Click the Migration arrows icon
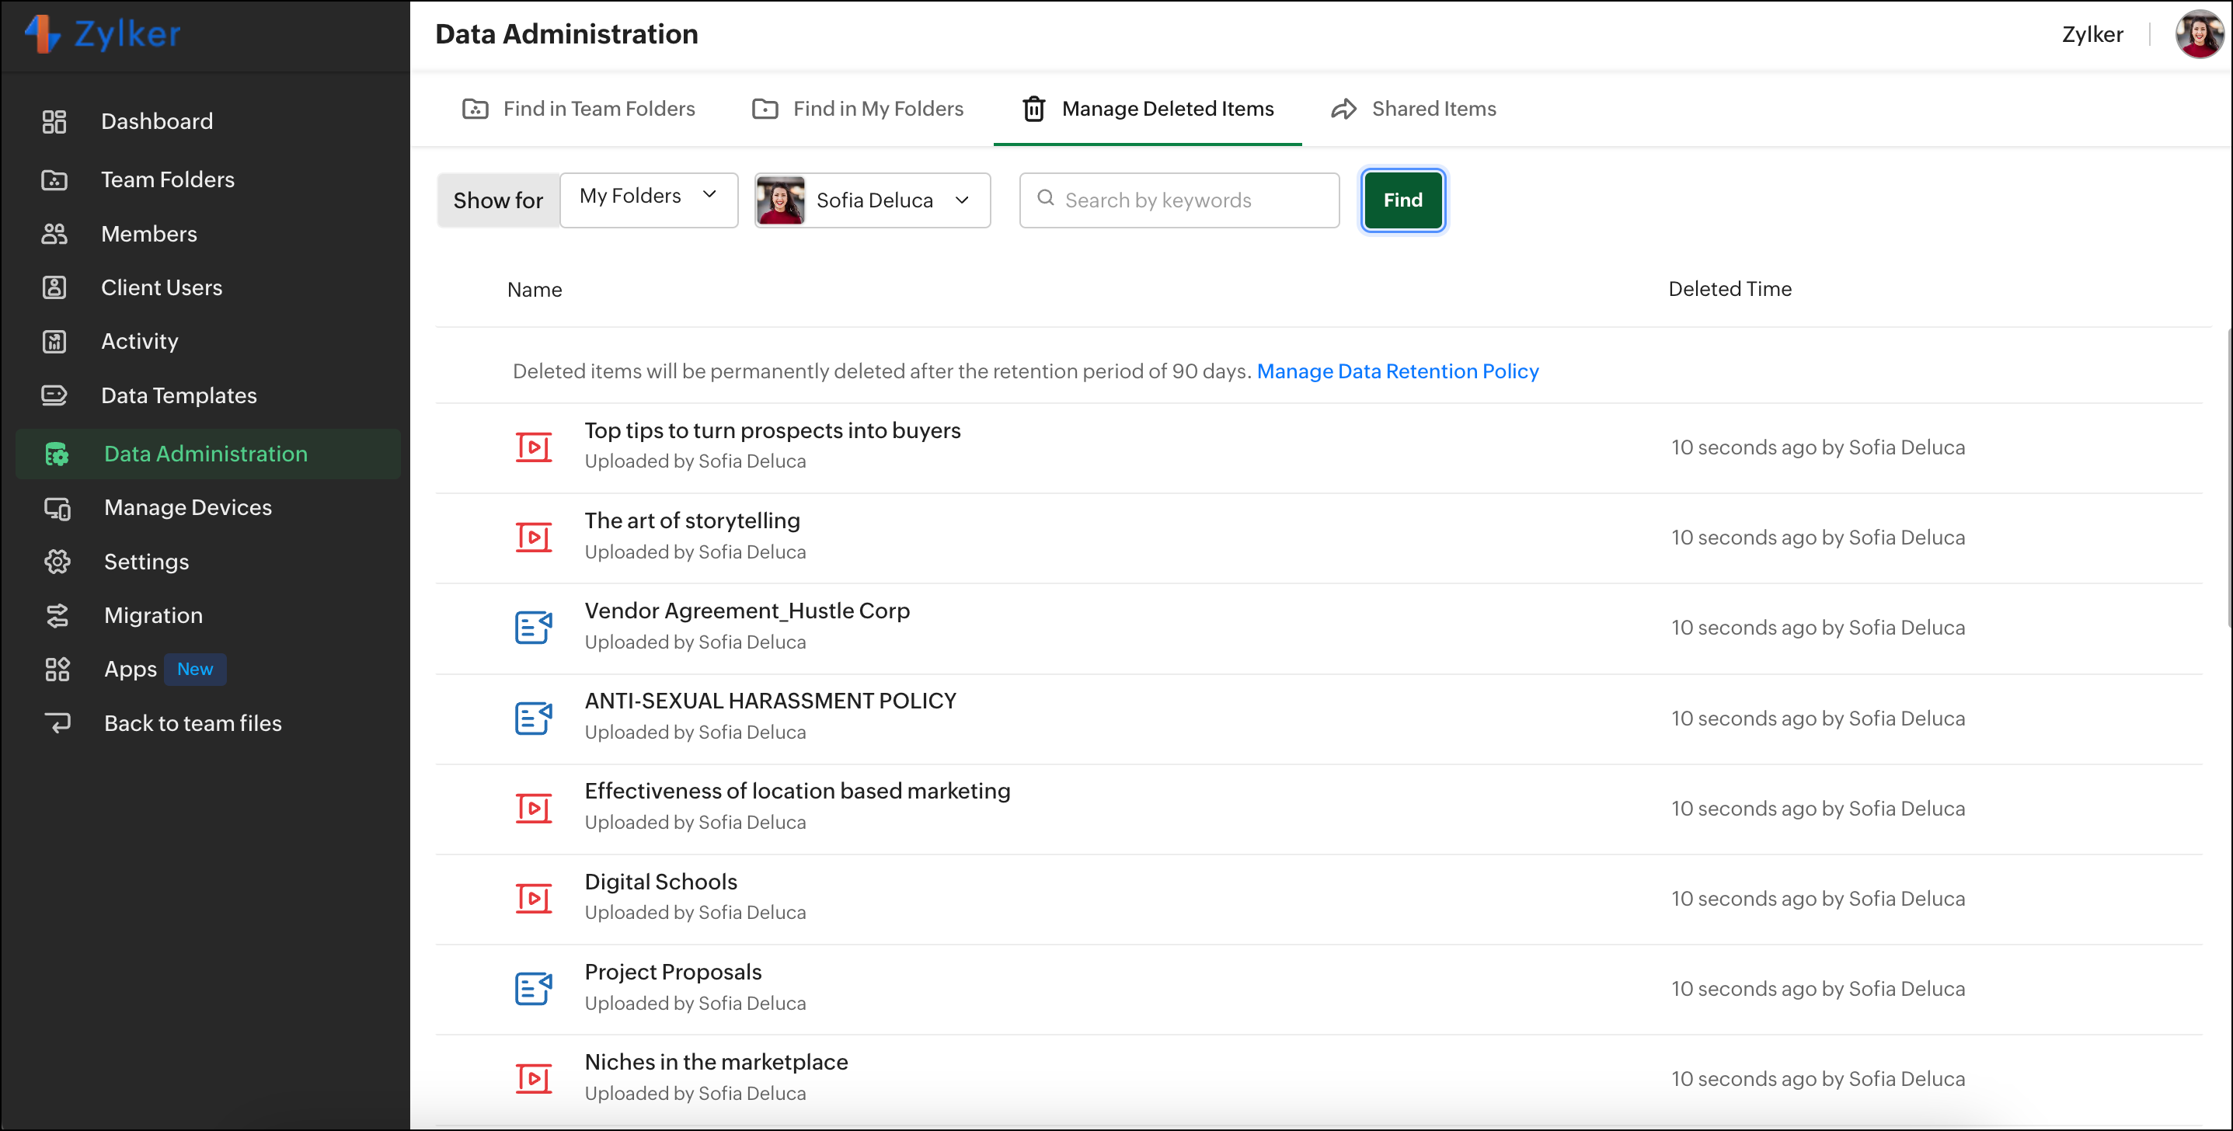2233x1131 pixels. pos(57,615)
